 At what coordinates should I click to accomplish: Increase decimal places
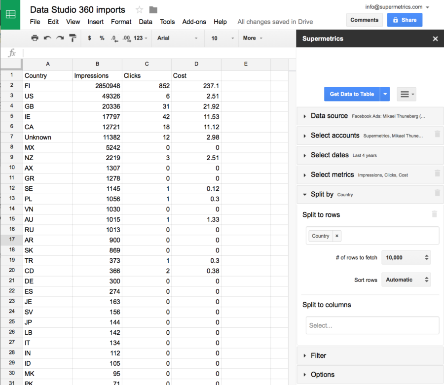coord(127,38)
